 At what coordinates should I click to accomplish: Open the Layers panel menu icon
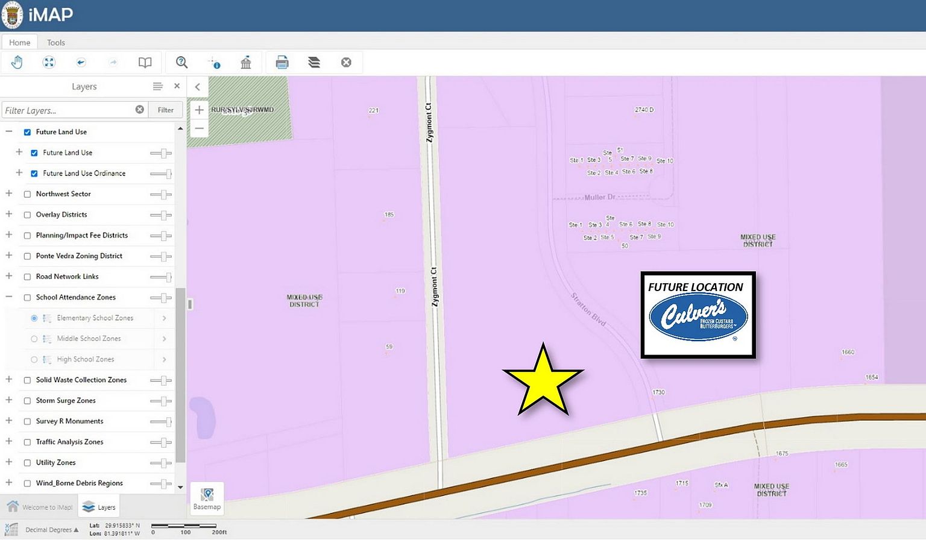click(x=158, y=86)
